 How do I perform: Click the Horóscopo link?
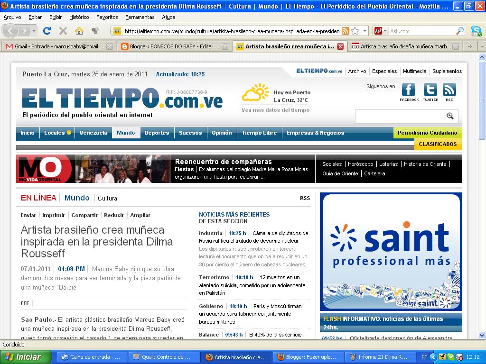click(361, 164)
